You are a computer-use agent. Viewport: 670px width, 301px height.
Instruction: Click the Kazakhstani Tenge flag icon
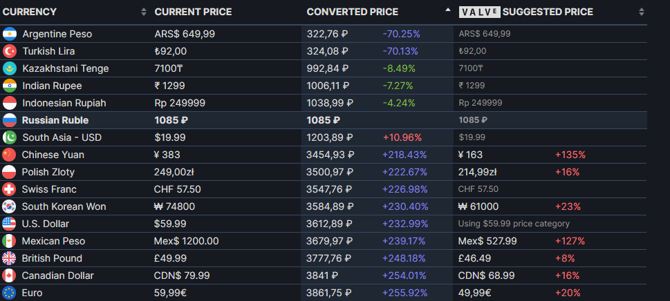click(10, 68)
